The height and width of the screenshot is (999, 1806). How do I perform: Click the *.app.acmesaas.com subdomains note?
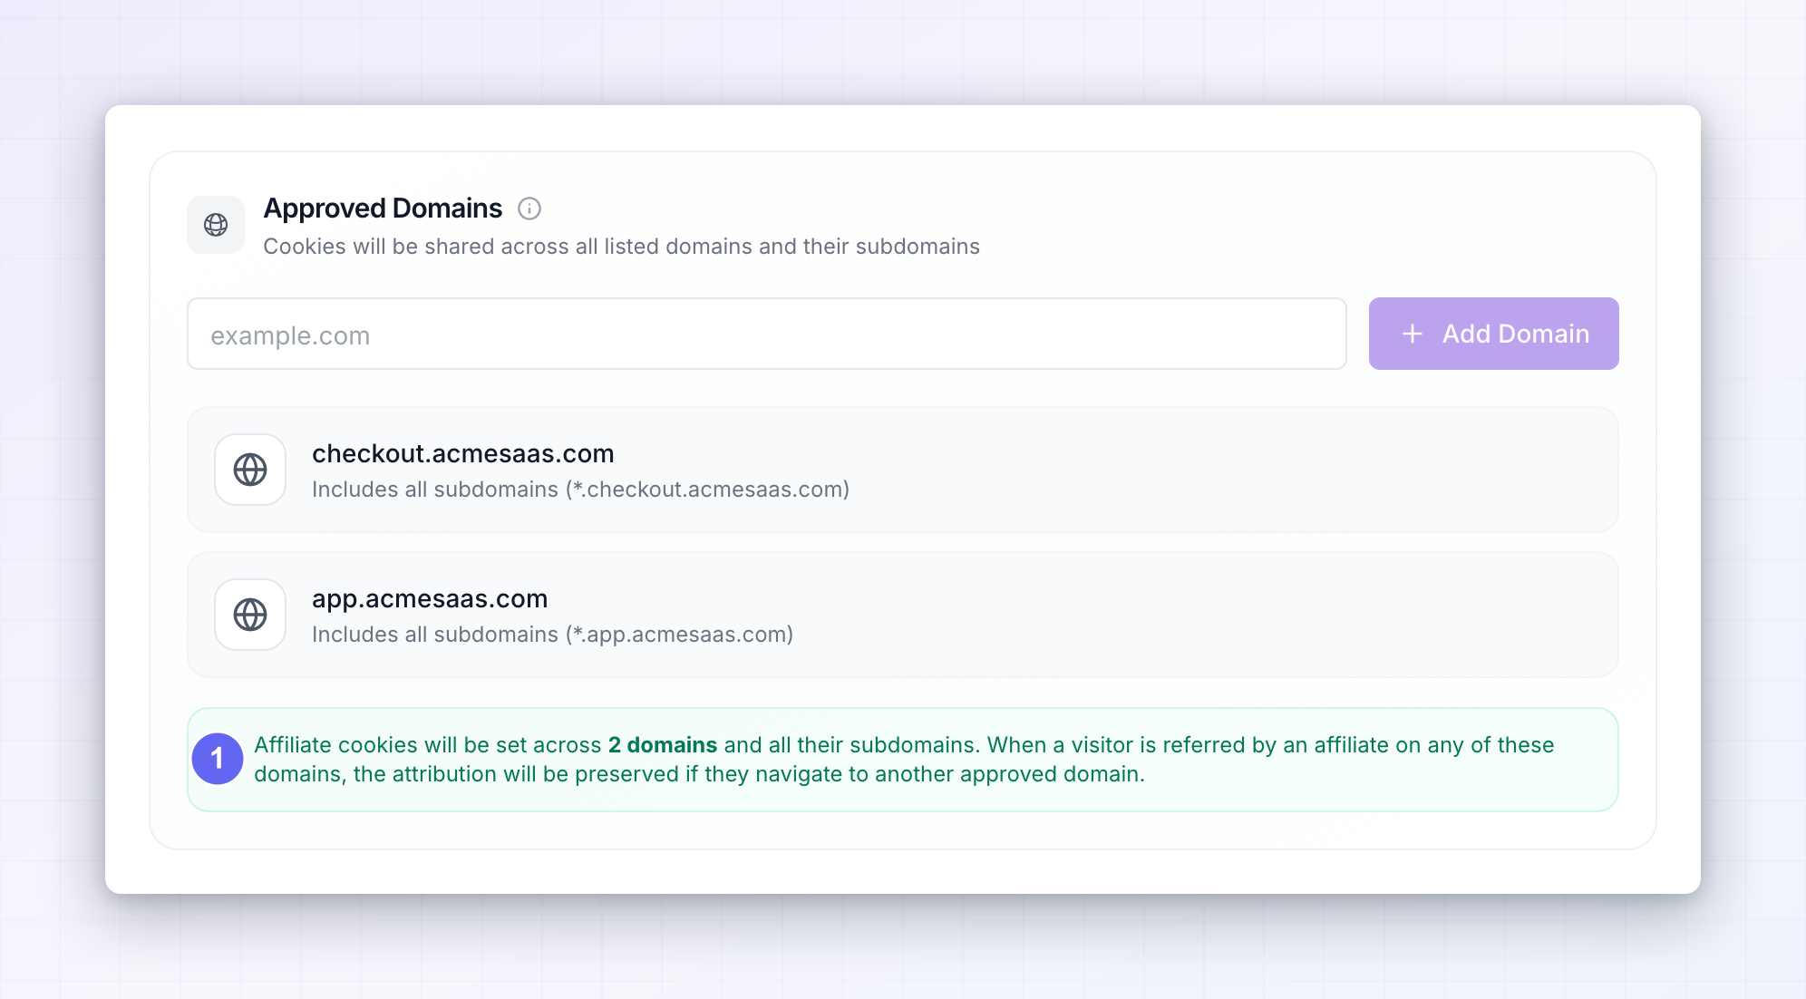point(552,635)
